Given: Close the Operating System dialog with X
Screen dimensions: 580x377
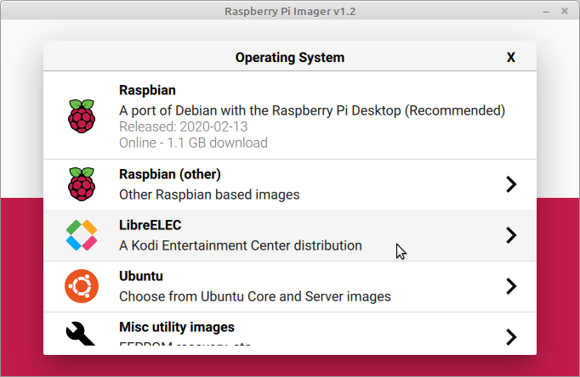Looking at the screenshot, I should tap(511, 58).
